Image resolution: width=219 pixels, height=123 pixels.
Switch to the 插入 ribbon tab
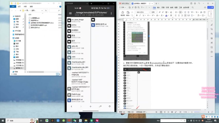[158, 7]
